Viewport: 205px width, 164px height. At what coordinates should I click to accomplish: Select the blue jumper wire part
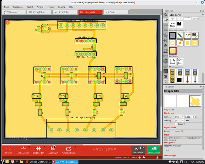[180, 35]
